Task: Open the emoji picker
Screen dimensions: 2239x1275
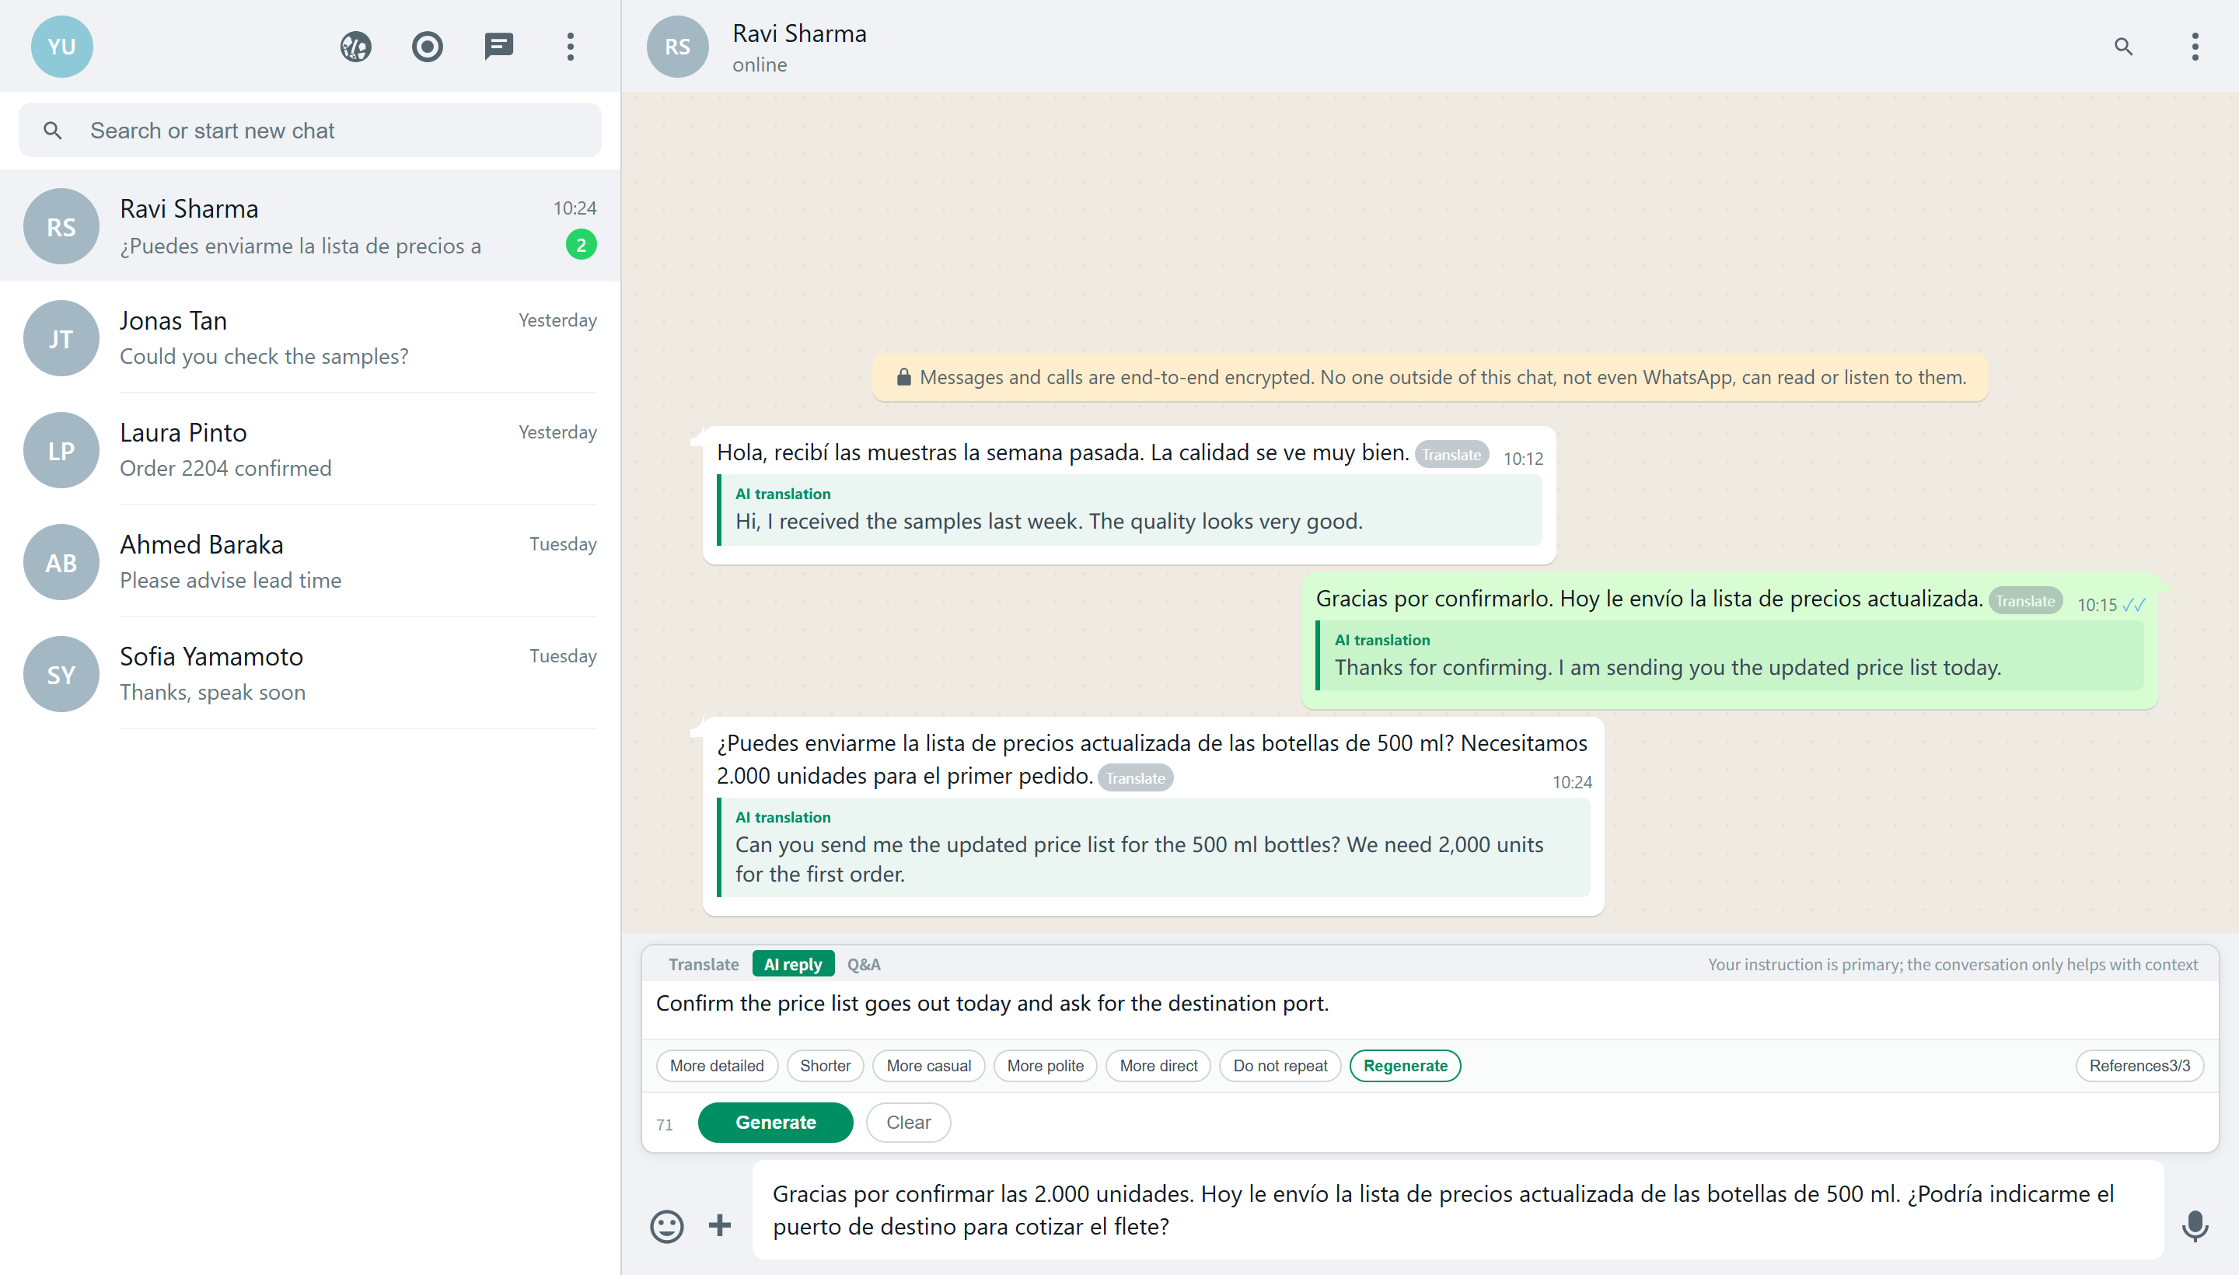Action: coord(666,1225)
